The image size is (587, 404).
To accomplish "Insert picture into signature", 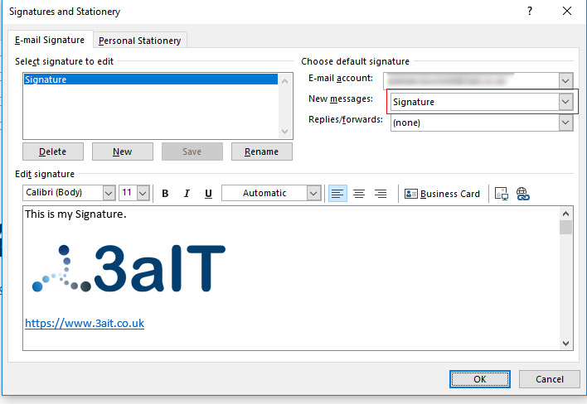I will (502, 194).
